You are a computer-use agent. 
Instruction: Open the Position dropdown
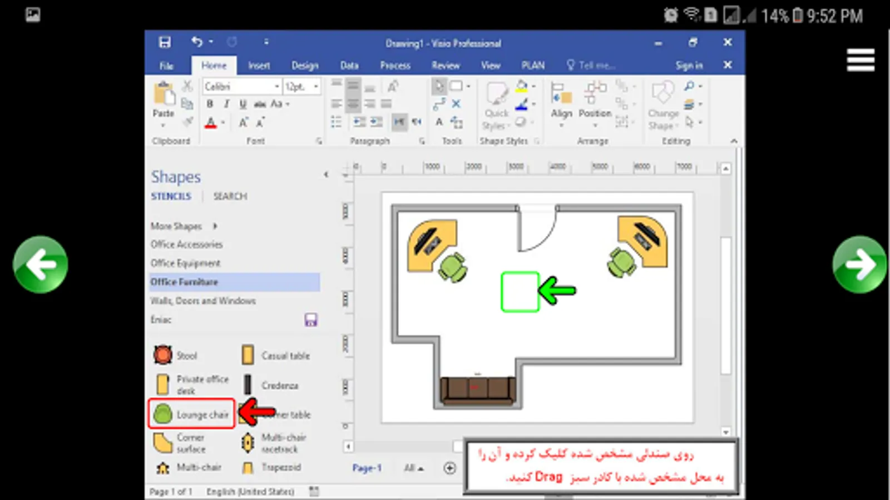(x=595, y=104)
